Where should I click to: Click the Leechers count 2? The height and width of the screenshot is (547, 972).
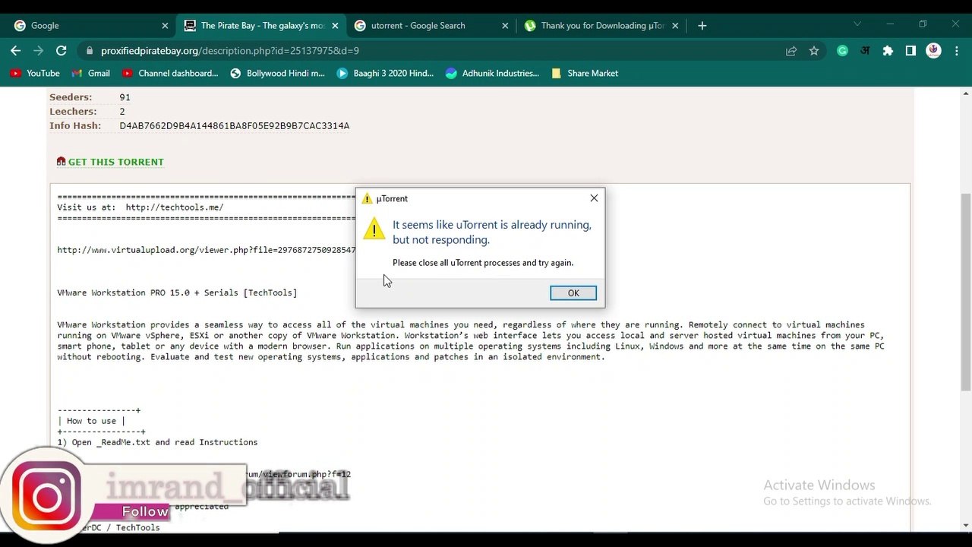(122, 112)
